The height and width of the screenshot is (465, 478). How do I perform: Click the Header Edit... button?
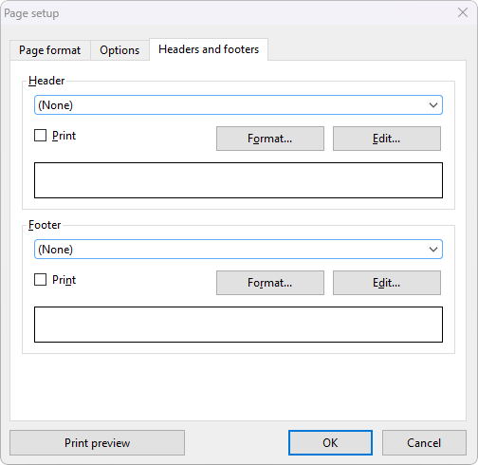pos(387,139)
